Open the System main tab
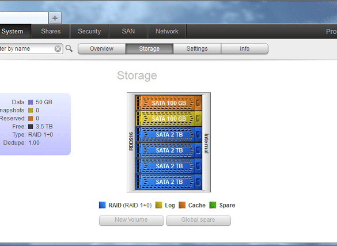Image resolution: width=337 pixels, height=246 pixels. click(x=15, y=31)
